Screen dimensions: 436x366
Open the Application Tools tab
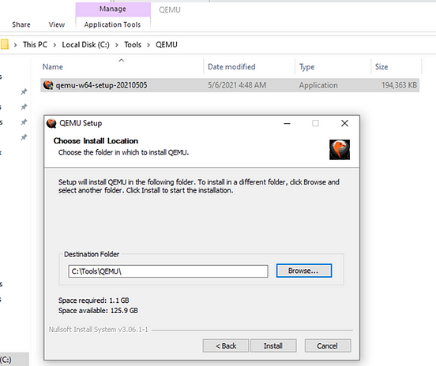click(x=112, y=24)
